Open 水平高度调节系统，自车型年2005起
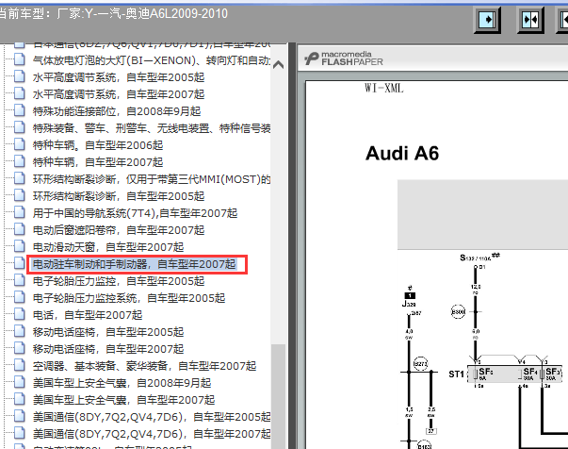 (x=119, y=77)
